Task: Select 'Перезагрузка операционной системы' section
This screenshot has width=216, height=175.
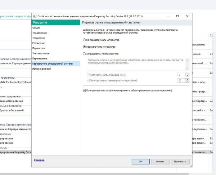Action: coord(56,64)
